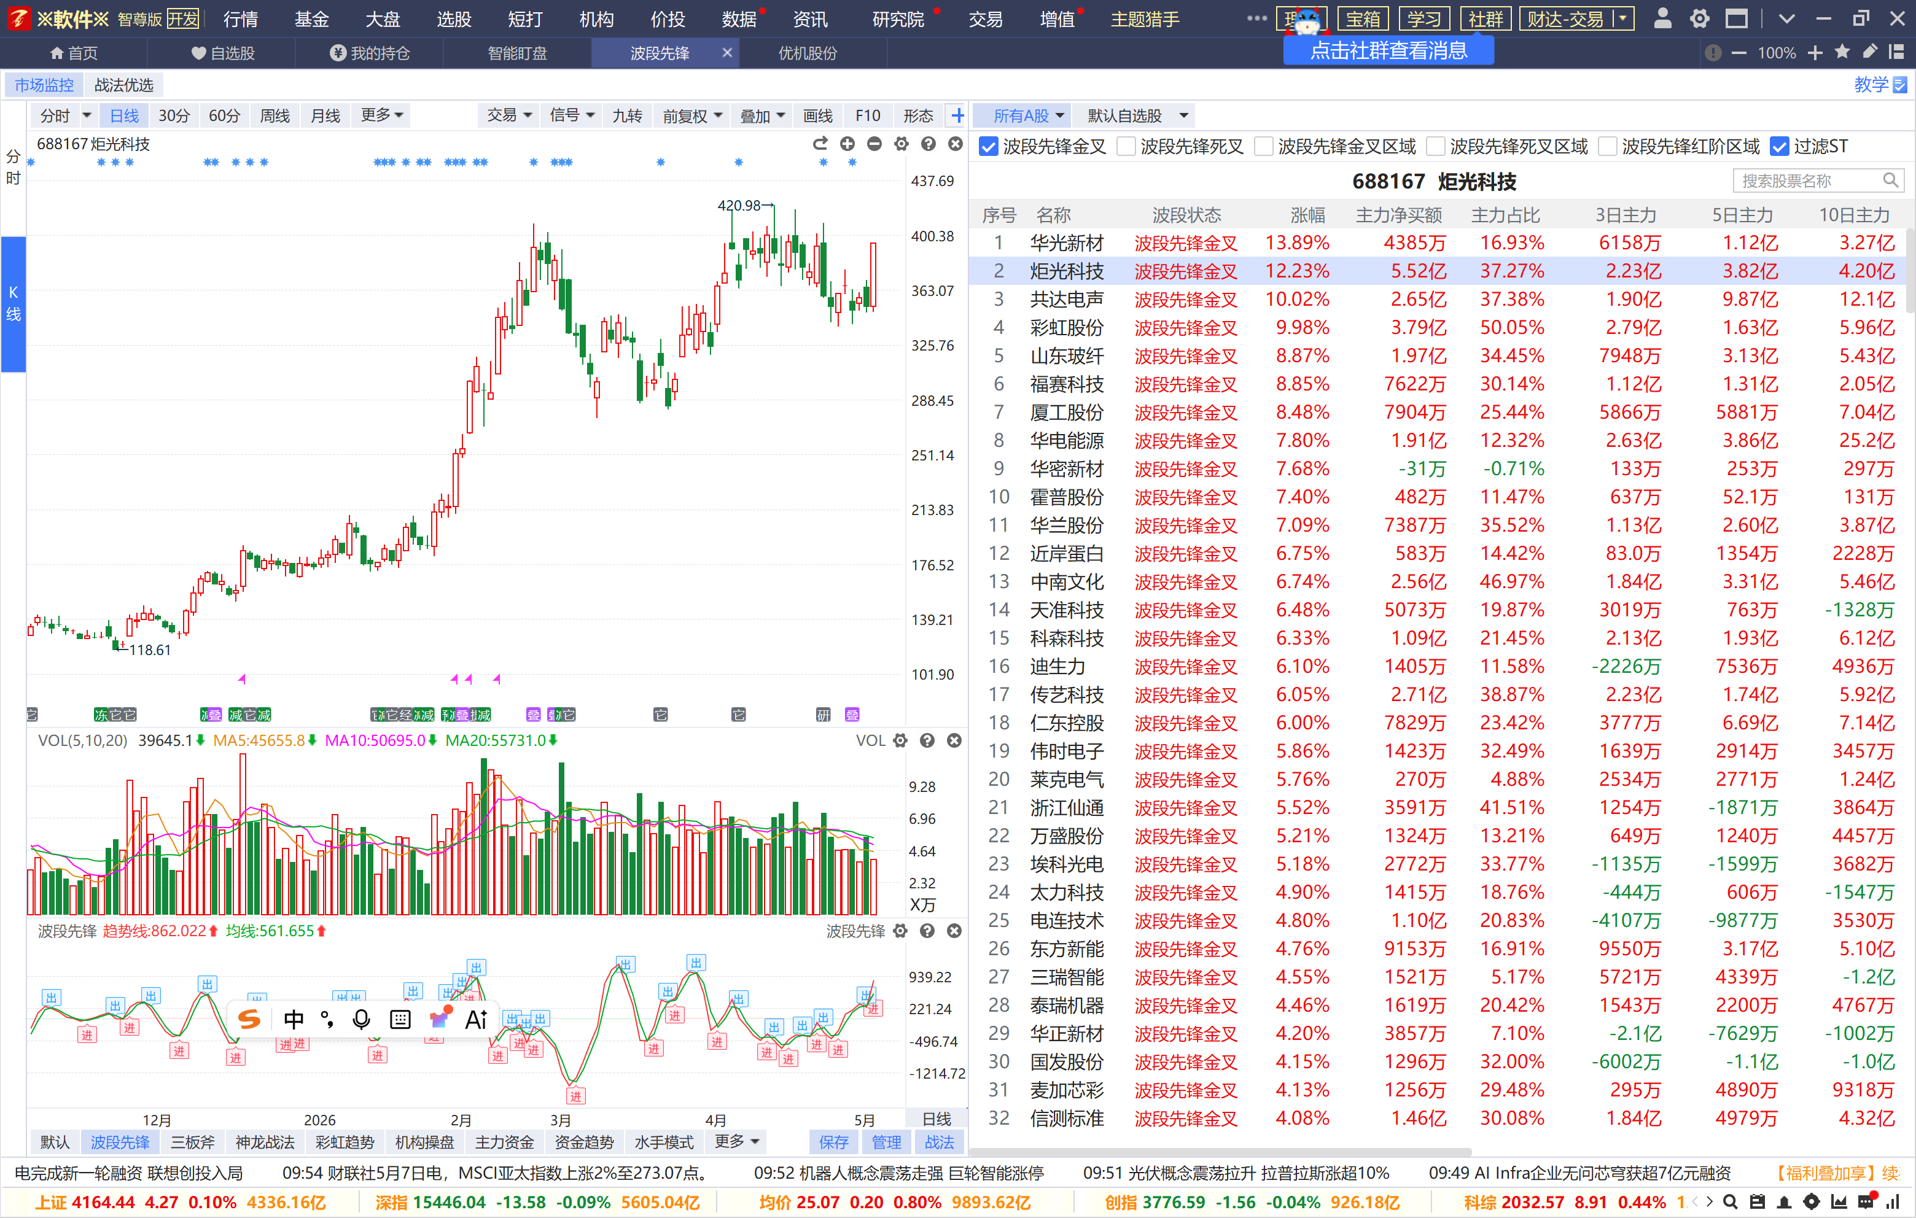Click the help icon on 波段先锋 panel
Image resolution: width=1916 pixels, height=1218 pixels.
click(927, 931)
